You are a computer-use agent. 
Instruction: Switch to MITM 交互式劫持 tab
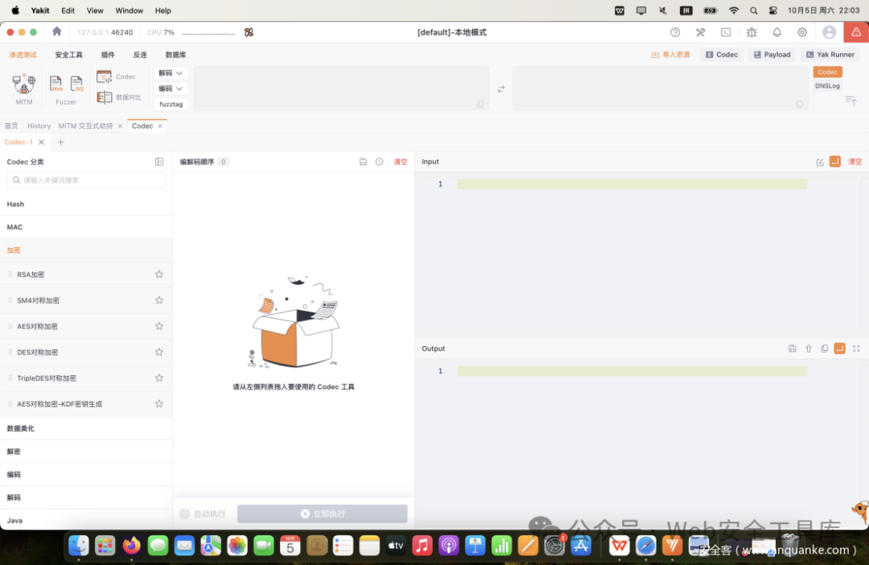[x=85, y=126]
